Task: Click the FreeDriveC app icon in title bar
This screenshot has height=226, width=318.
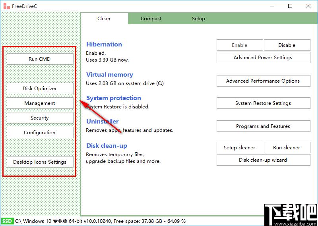Action: 6,6
